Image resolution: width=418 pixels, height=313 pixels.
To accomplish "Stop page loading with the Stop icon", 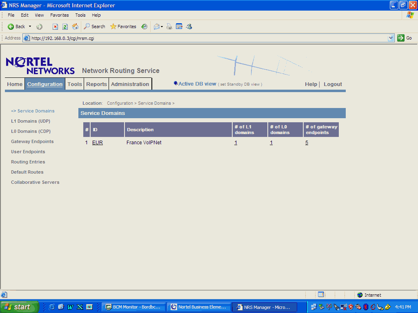I will pyautogui.click(x=55, y=26).
